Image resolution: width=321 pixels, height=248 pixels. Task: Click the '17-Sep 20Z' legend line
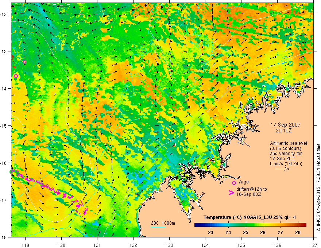282,159
